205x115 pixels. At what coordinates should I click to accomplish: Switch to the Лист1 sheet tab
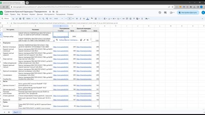coord(17,112)
